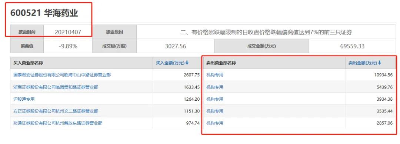The height and width of the screenshot is (144, 400).
Task: Open 浙商证券临海崇和路证券营业部 link
Action: [56, 87]
